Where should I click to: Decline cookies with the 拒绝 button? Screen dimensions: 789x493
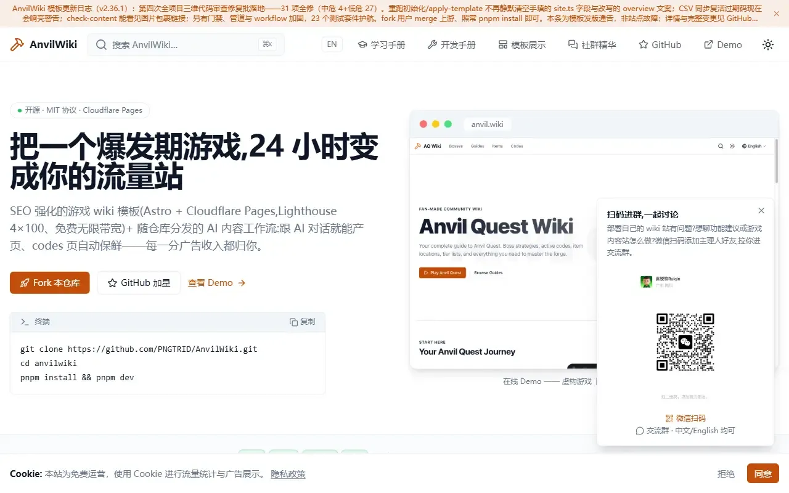click(726, 474)
